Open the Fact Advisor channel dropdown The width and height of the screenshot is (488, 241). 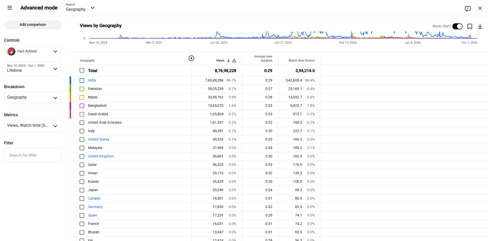[33, 51]
